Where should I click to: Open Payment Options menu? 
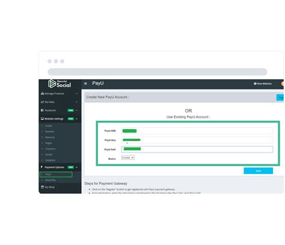[x=60, y=167]
